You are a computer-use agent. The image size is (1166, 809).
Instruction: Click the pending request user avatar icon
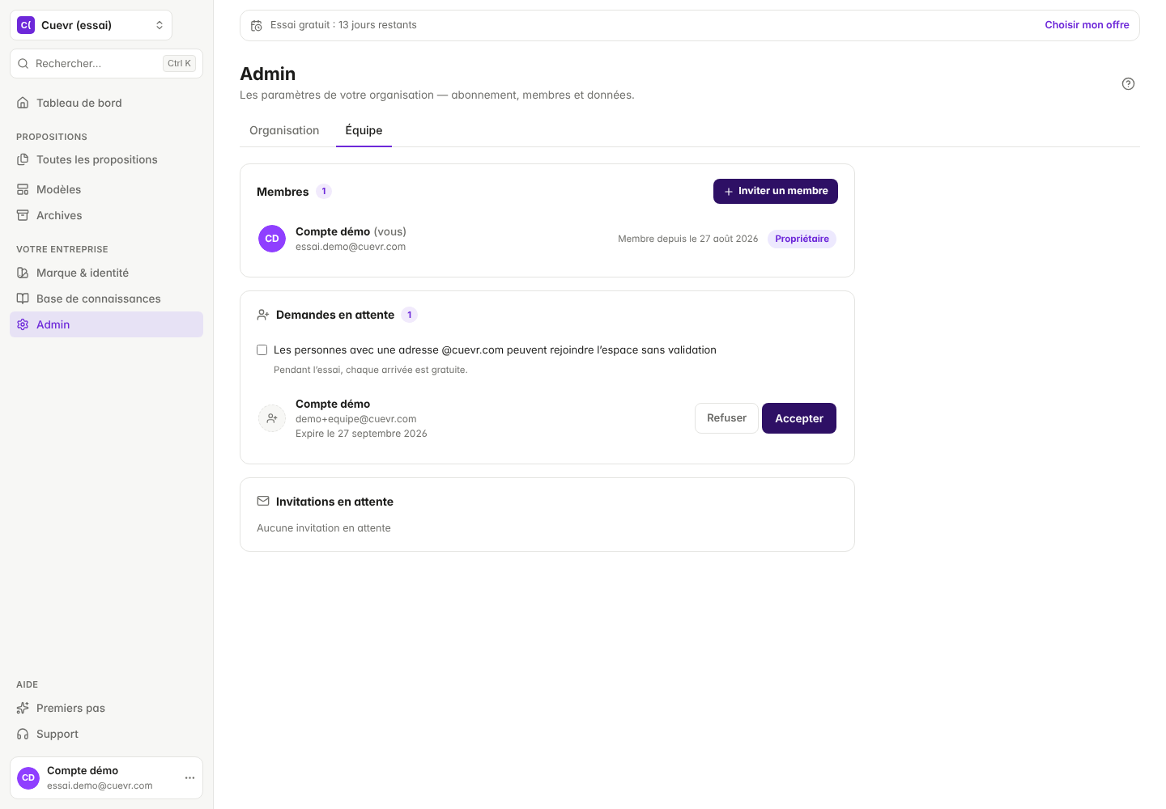coord(272,418)
